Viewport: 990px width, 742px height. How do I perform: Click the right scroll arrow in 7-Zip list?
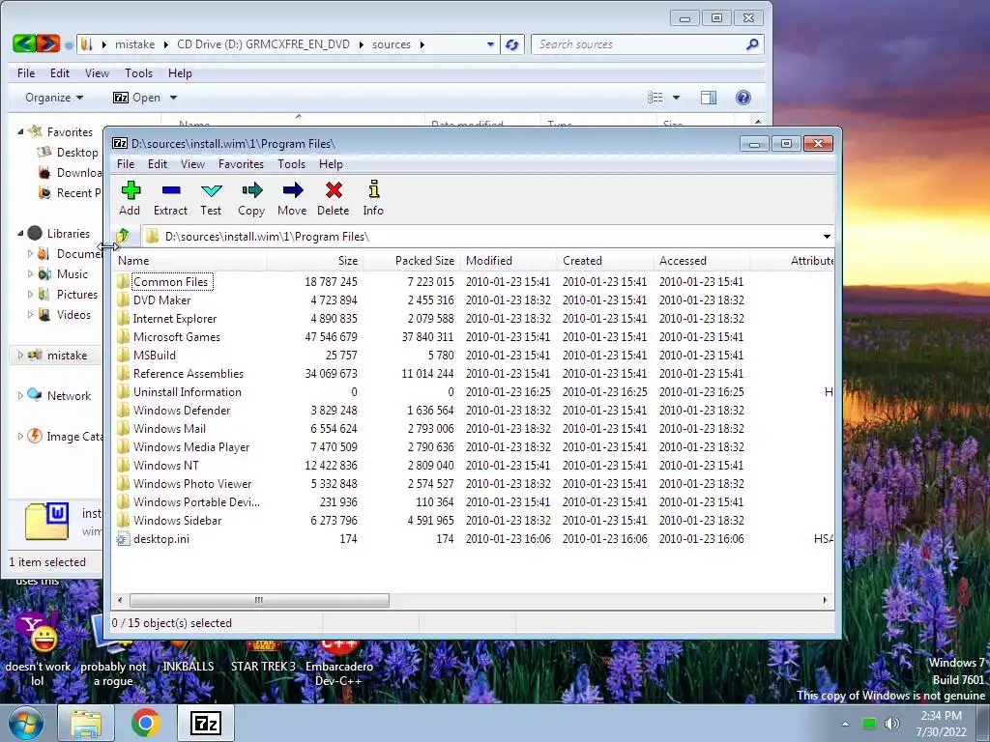click(825, 600)
